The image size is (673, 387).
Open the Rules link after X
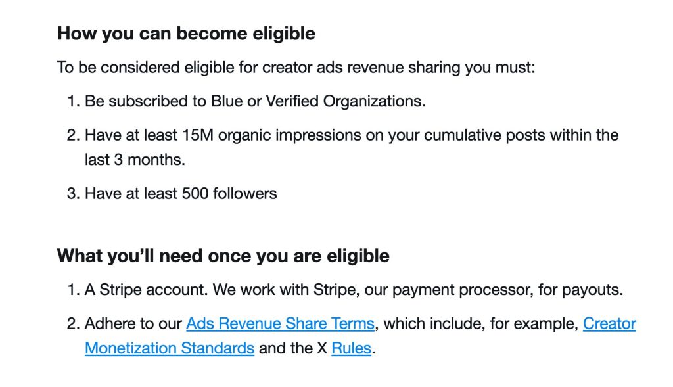351,348
